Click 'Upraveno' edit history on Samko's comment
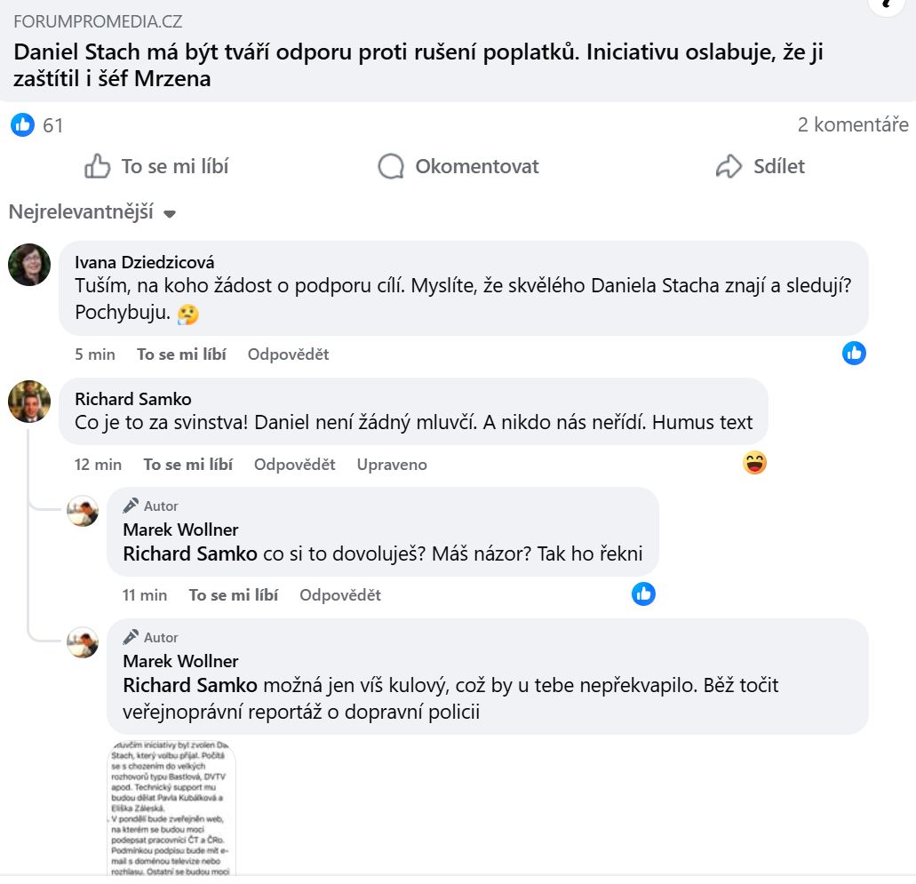The height and width of the screenshot is (884, 916). tap(392, 465)
